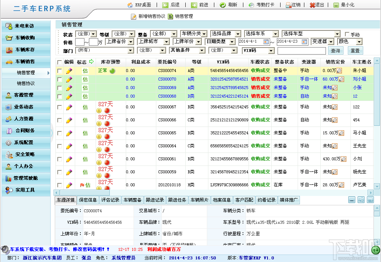
Task: Open 车辆库存 in the sidebar menu
Action: point(25,50)
